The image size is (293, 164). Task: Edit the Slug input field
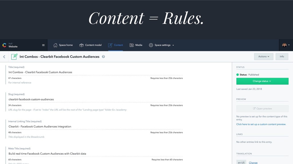coord(96,99)
